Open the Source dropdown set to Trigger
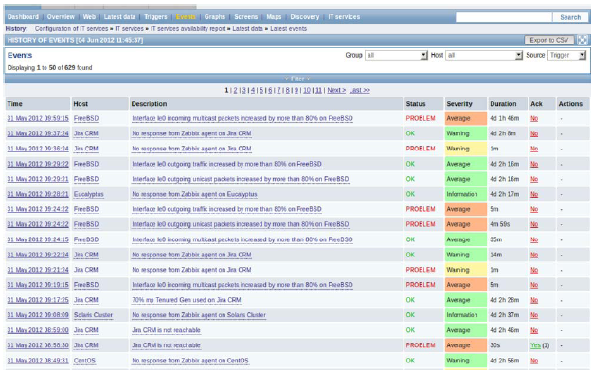592x371 pixels. (x=566, y=56)
